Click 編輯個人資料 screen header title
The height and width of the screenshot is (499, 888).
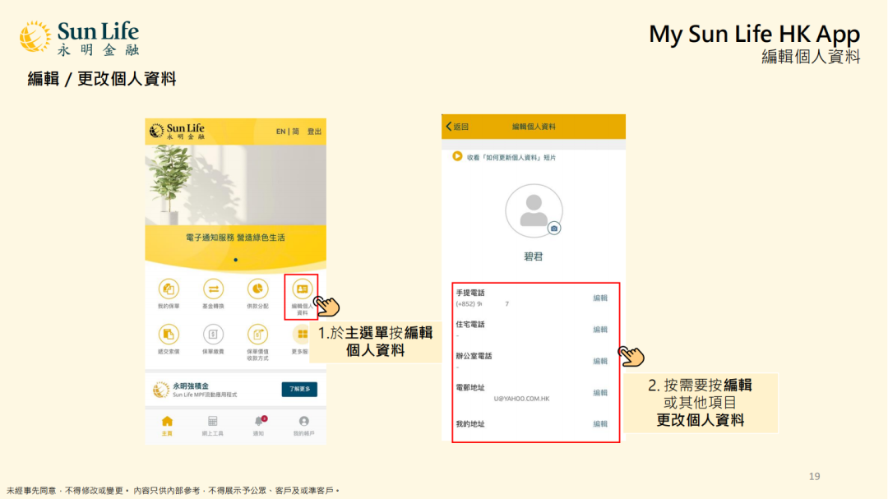(534, 127)
